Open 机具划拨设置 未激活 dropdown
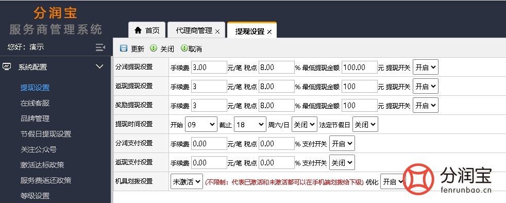506x203 pixels. tap(187, 181)
